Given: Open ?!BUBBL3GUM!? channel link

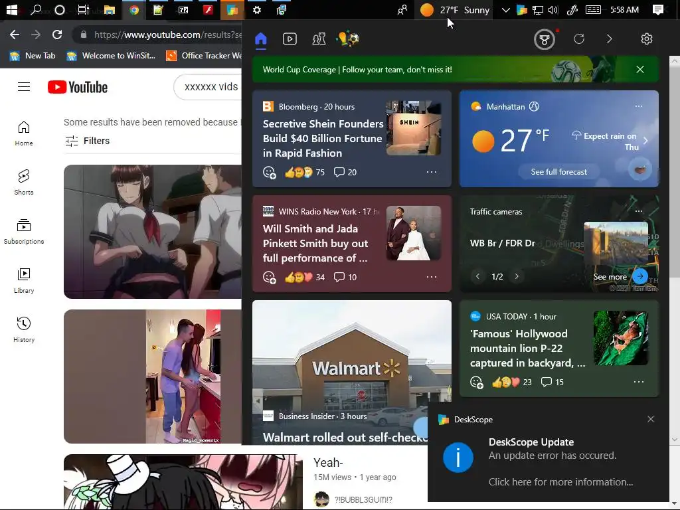Looking at the screenshot, I should tap(363, 499).
